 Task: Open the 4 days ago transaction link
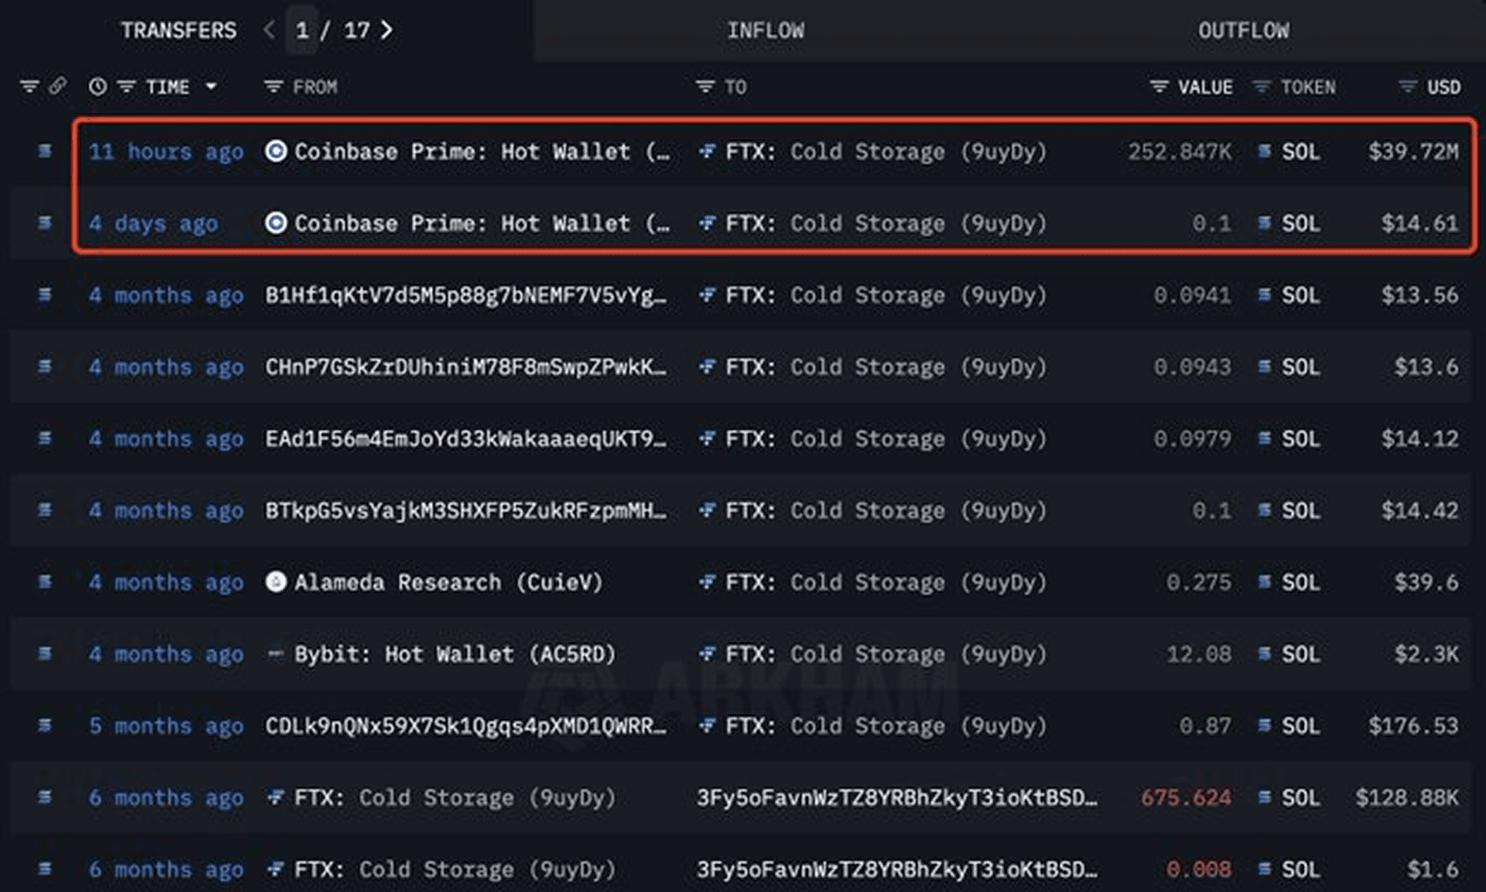[x=153, y=224]
